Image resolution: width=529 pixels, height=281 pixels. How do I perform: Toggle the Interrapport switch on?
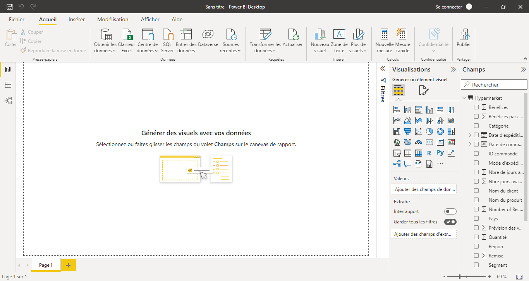[450, 211]
